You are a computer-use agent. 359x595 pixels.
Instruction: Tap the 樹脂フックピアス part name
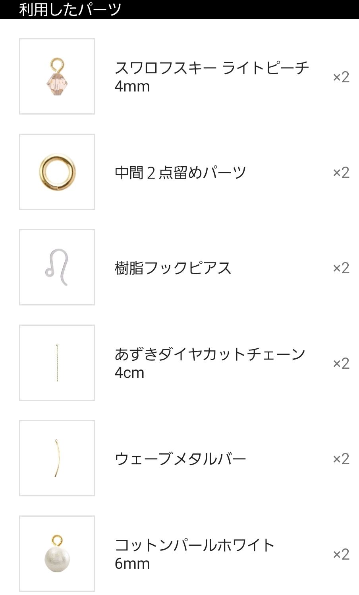click(173, 268)
